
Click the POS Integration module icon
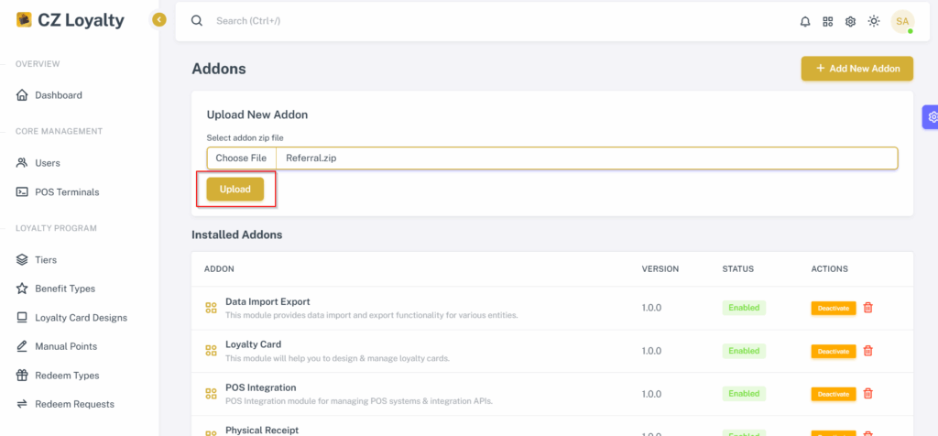pyautogui.click(x=211, y=394)
